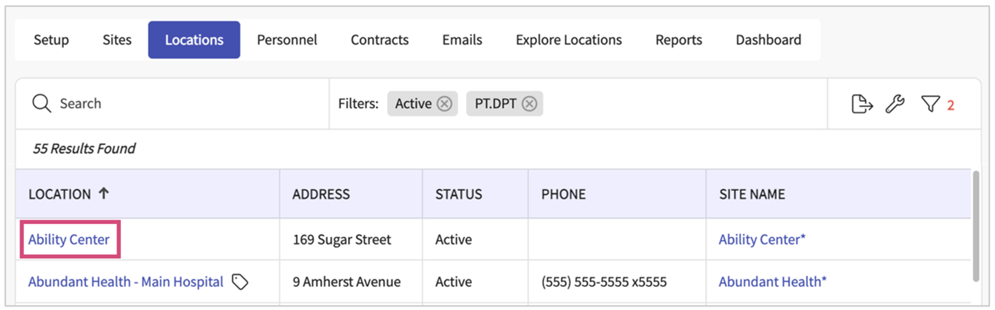995x310 pixels.
Task: Open the Ability Center location link
Action: point(69,239)
